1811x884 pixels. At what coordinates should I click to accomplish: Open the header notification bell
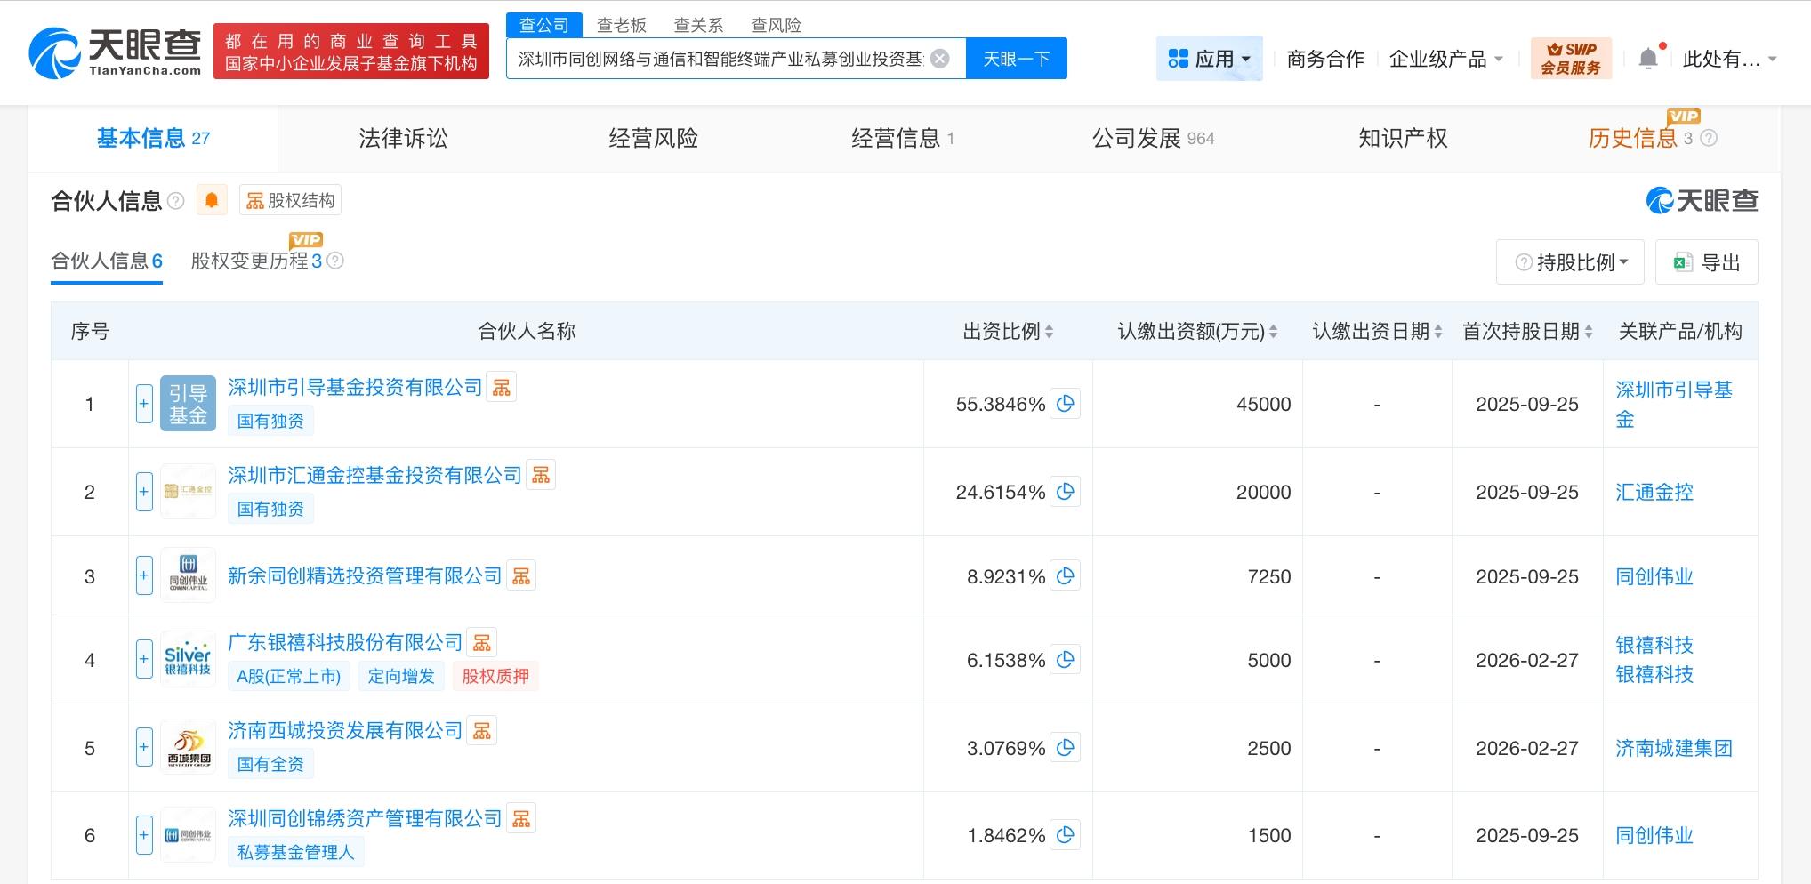click(x=1647, y=59)
